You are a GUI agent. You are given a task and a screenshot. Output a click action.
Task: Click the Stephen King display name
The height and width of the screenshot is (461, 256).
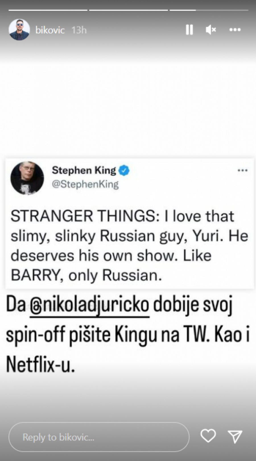(x=84, y=170)
